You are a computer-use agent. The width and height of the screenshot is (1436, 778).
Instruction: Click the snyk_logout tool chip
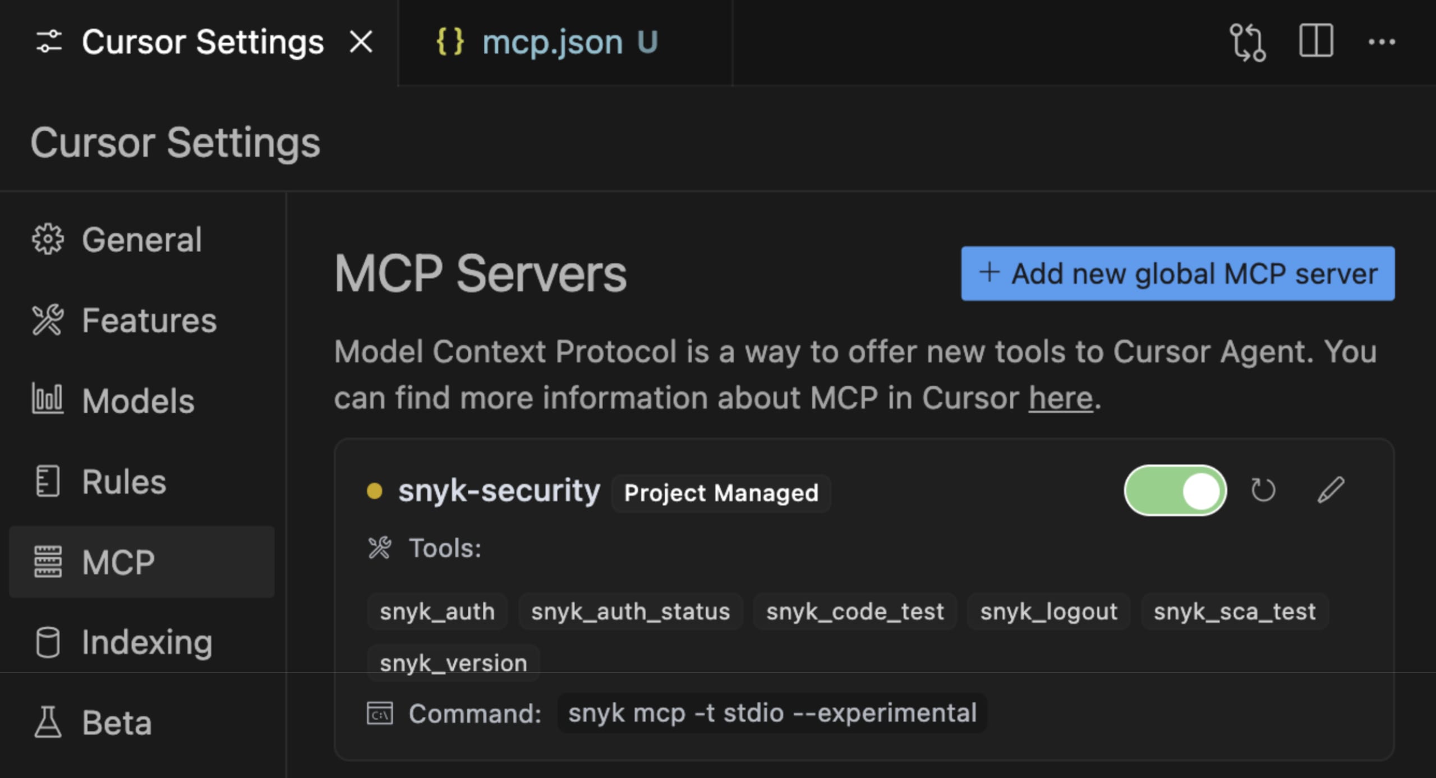1049,611
